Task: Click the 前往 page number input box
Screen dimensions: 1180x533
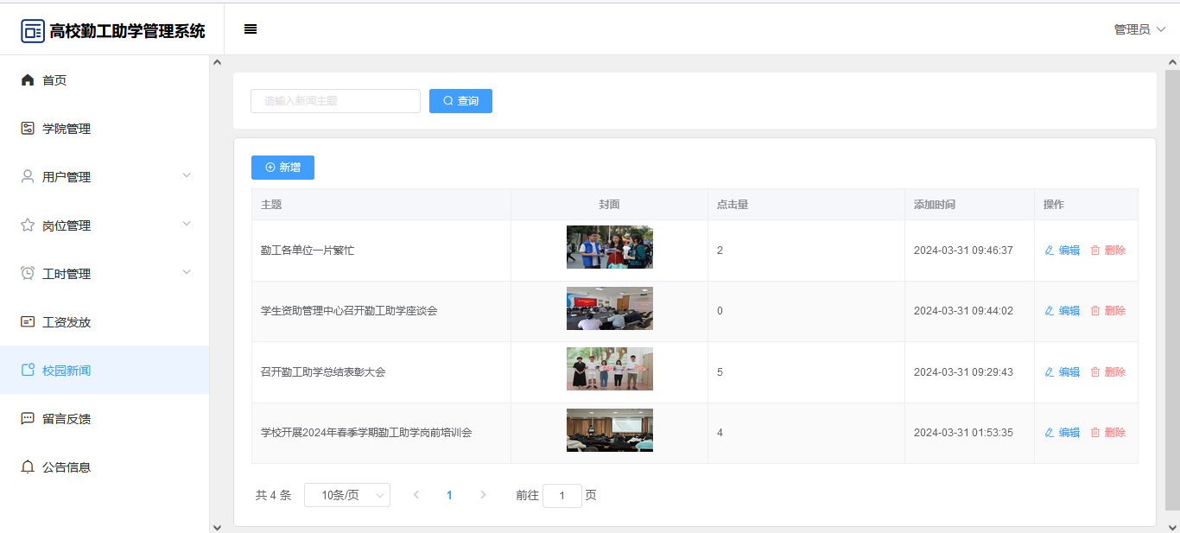Action: point(561,496)
